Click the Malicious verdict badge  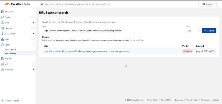(188, 51)
